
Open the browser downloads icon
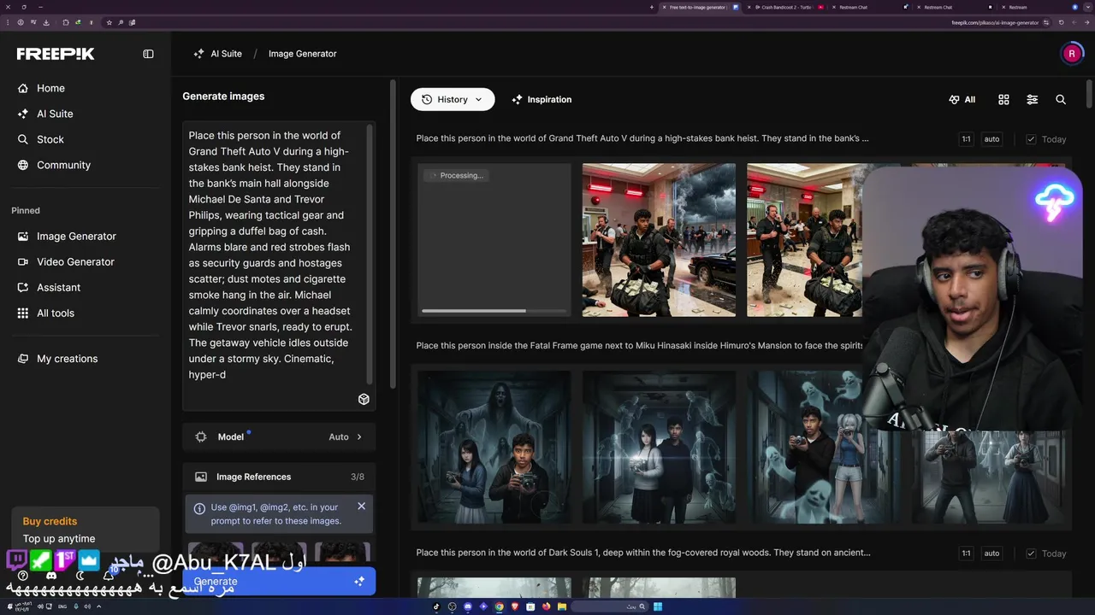coord(45,23)
